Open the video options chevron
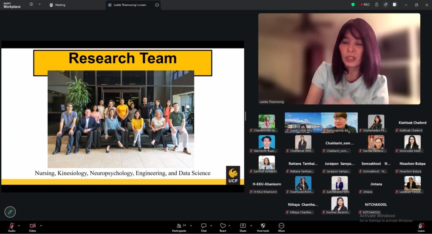432x234 pixels. (41, 226)
